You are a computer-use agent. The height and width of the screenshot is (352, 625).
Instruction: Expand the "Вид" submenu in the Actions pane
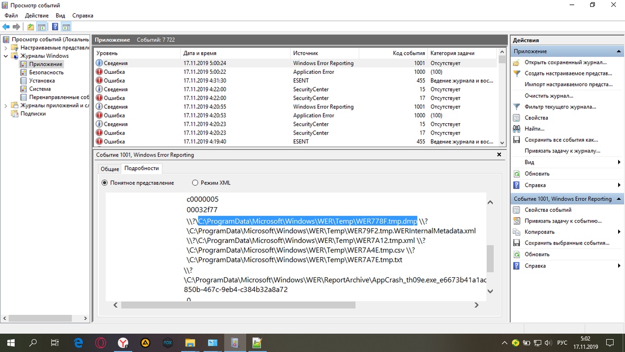[x=619, y=162]
